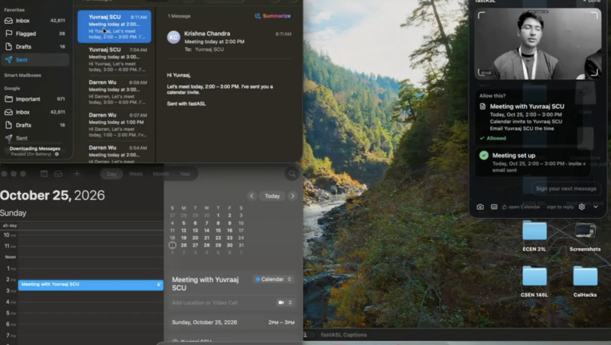The width and height of the screenshot is (611, 345).
Task: Click the Meeting with Yuvraaj SCU event block
Action: point(90,284)
